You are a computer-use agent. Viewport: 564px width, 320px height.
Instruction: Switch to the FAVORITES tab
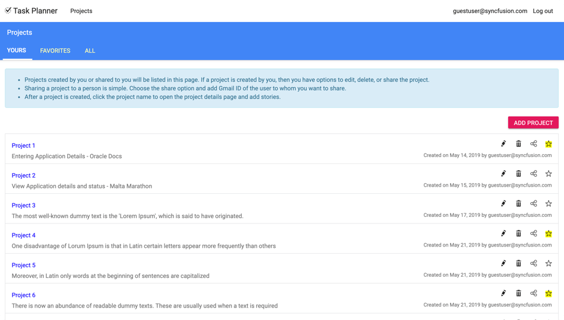55,50
